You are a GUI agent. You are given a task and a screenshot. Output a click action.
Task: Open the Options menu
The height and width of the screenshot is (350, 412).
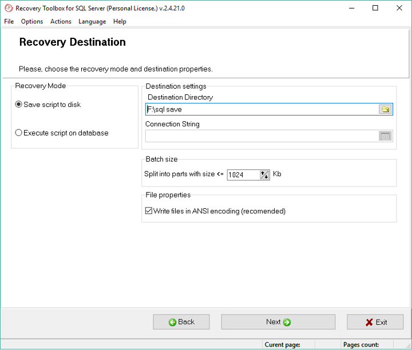[32, 22]
